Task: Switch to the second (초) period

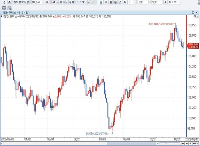Action: (120, 2)
